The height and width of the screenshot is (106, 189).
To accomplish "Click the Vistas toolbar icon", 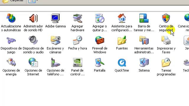I will pos(32,1).
